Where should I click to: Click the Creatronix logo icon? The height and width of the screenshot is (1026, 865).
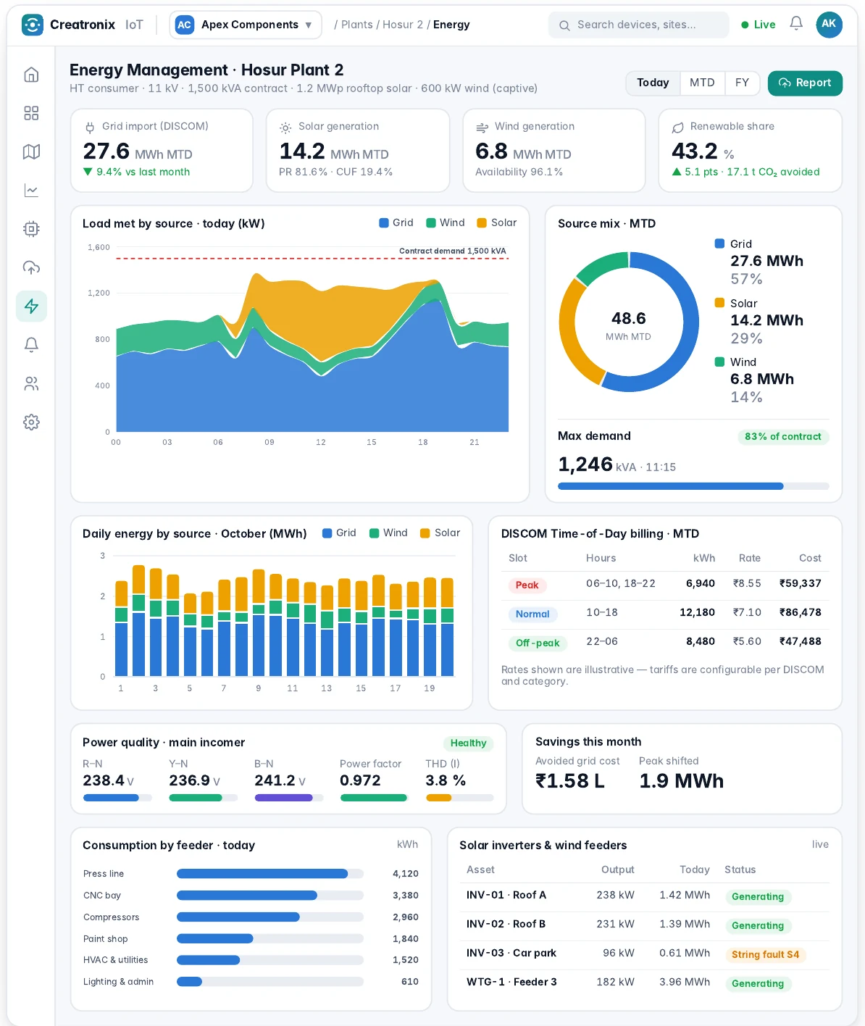(x=33, y=25)
